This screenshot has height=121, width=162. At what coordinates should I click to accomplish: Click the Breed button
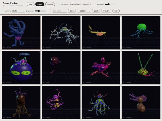tap(40, 4)
